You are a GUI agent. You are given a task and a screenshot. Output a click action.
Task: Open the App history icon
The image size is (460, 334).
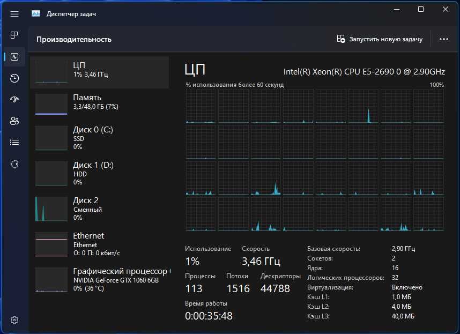coord(14,78)
